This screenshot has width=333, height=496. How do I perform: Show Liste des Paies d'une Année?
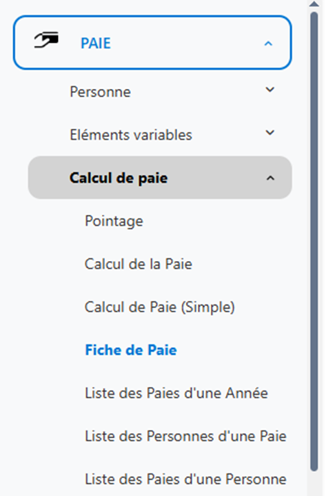(x=176, y=393)
